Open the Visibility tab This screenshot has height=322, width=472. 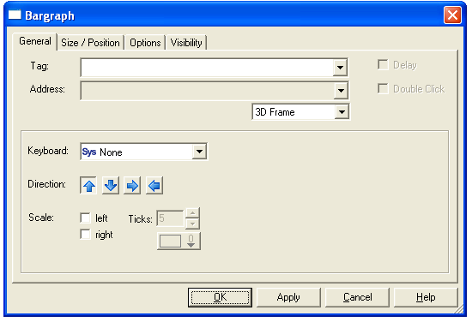click(x=186, y=43)
